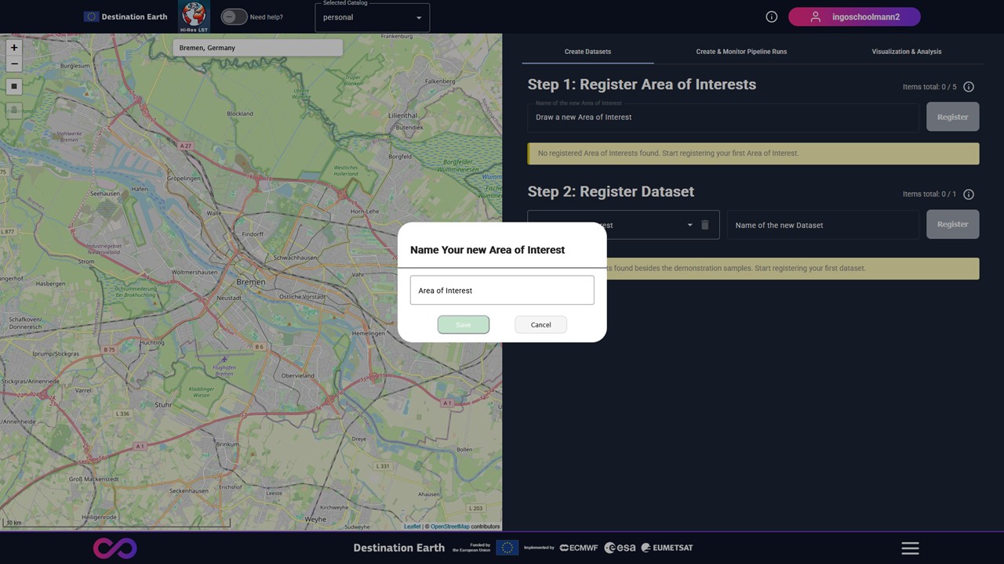Open the ingoschoolmann2 user menu
This screenshot has width=1004, height=564.
click(x=854, y=16)
